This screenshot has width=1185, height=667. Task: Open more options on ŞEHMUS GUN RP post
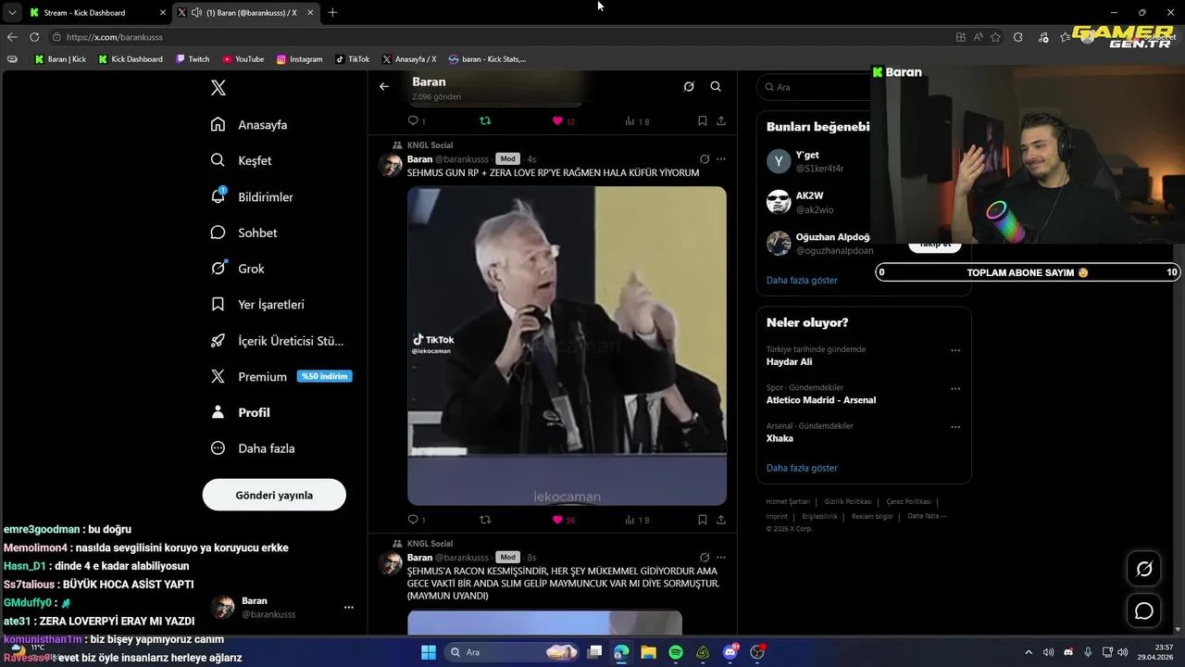(721, 158)
